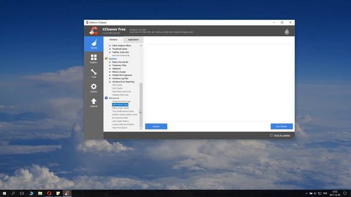
Task: Click the Advanced info icon
Action: [106, 98]
